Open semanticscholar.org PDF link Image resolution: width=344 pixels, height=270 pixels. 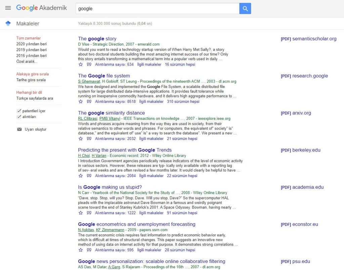click(308, 39)
